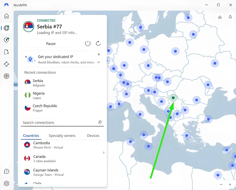Image resolution: width=236 pixels, height=190 pixels.
Task: Click the disconnect power icon
Action: (x=88, y=44)
